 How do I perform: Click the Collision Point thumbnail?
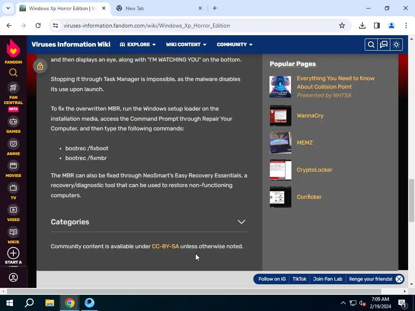tap(280, 87)
